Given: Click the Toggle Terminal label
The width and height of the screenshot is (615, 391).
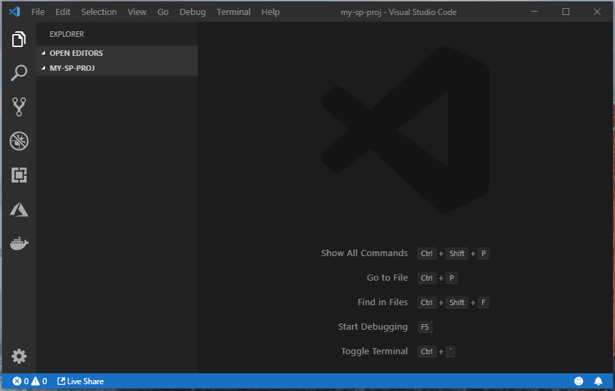Looking at the screenshot, I should 374,351.
